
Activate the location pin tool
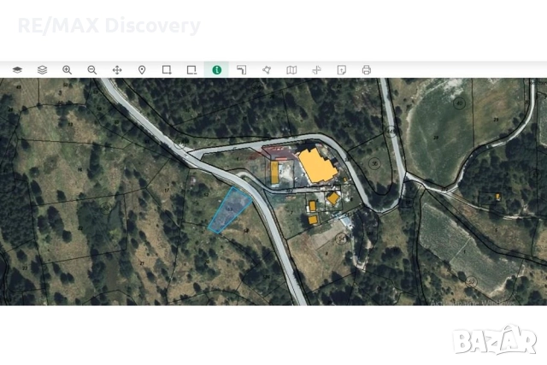click(x=142, y=69)
